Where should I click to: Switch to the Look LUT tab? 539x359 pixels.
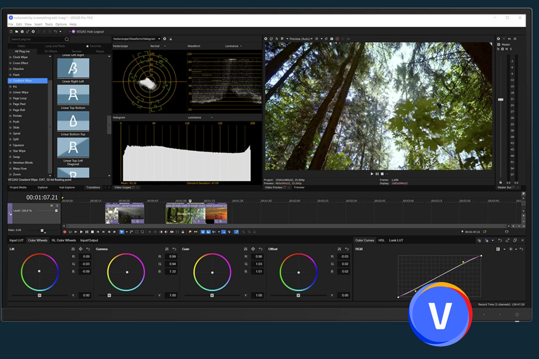[x=396, y=240]
